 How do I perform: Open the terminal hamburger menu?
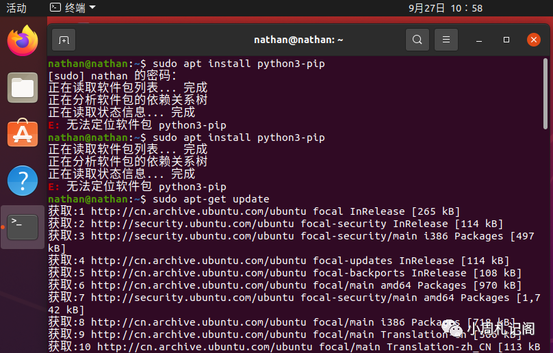[446, 40]
